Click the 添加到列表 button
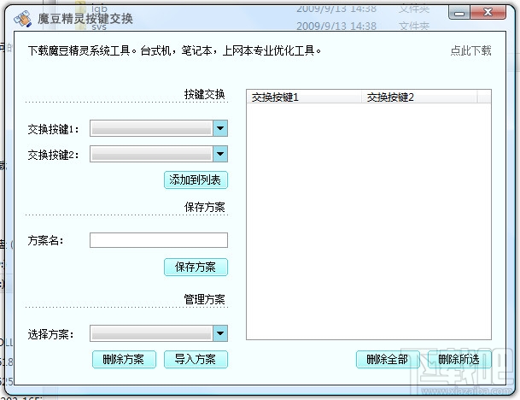Screen dimensions: 520x400 196,180
